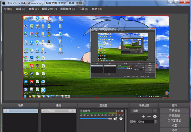Open 台式音响 mixer gear settings
The image size is (191, 132).
(121, 119)
